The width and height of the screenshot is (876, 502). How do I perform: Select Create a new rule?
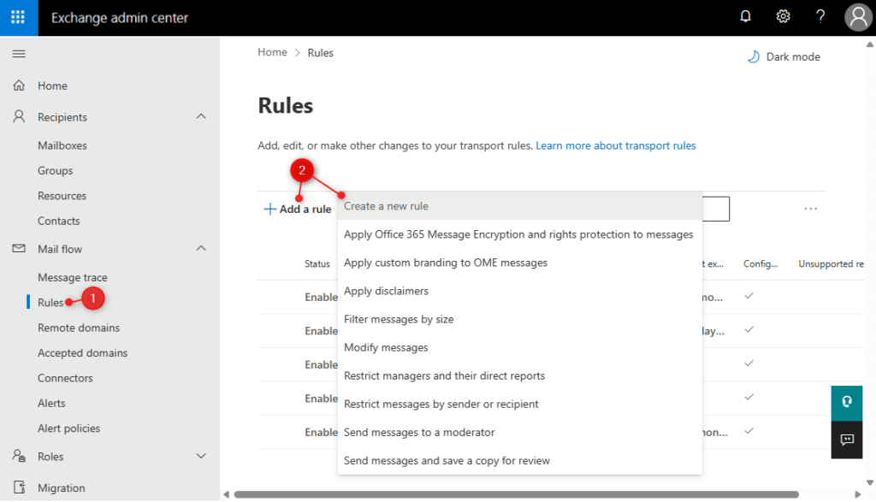tap(386, 206)
